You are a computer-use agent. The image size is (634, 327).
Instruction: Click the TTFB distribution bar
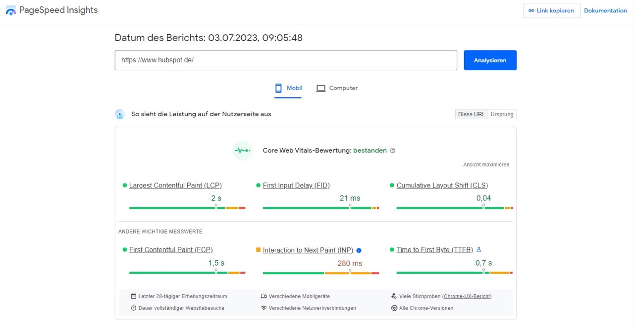pos(455,273)
